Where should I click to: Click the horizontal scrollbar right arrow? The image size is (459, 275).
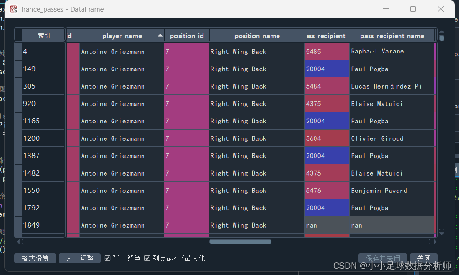click(435, 242)
